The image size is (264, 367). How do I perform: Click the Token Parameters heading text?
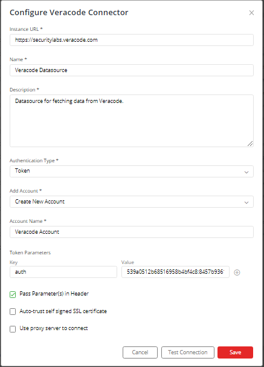tap(30, 253)
